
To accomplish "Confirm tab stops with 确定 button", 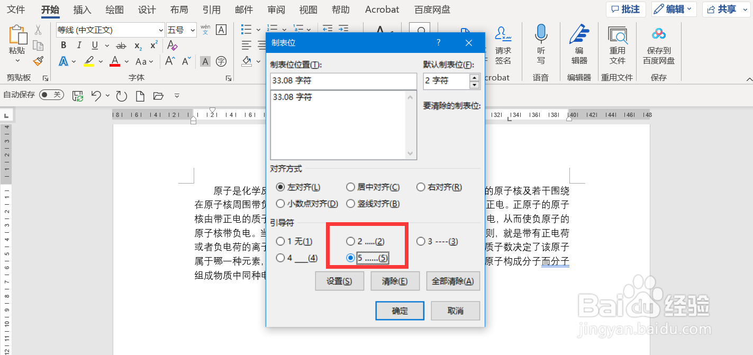I will [x=400, y=311].
